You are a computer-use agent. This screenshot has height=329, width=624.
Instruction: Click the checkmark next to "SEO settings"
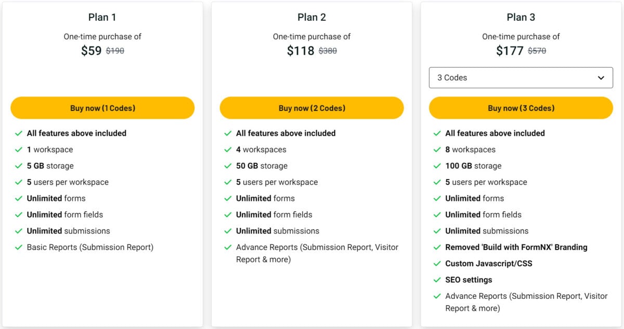[436, 280]
